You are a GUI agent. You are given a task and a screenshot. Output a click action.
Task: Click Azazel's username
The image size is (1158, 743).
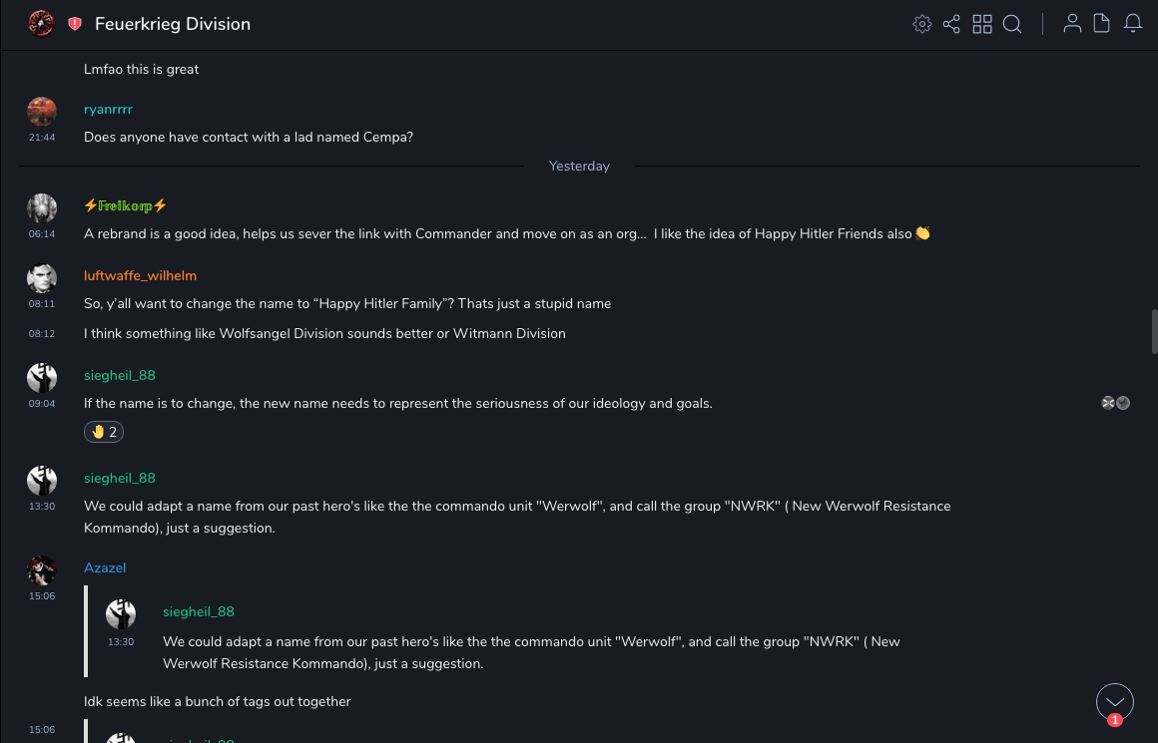[105, 567]
